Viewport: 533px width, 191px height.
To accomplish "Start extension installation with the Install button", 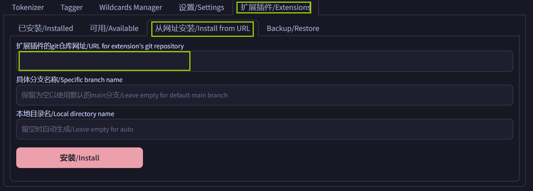I will pos(80,158).
